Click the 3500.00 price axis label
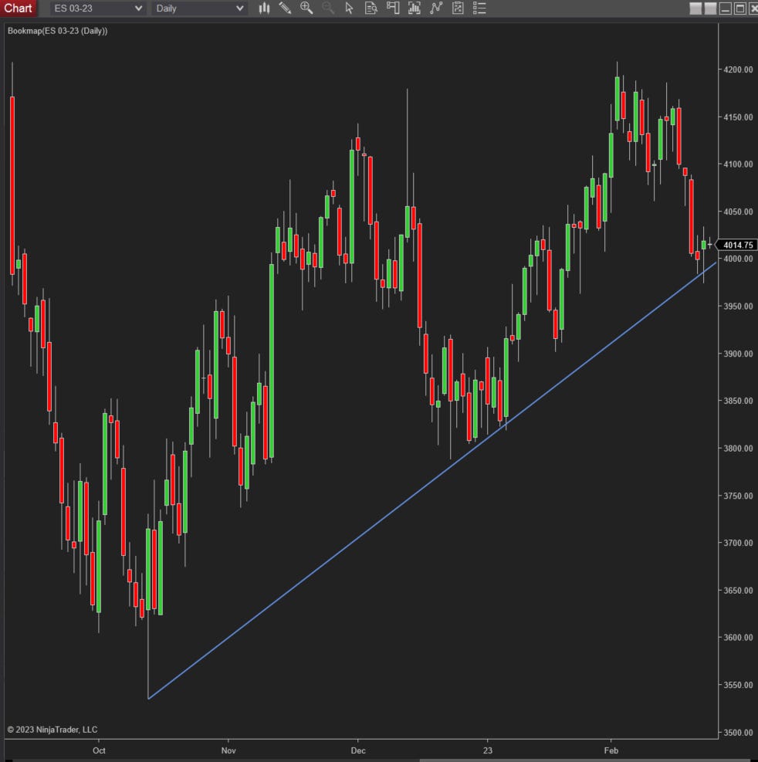The height and width of the screenshot is (762, 758). pyautogui.click(x=738, y=733)
